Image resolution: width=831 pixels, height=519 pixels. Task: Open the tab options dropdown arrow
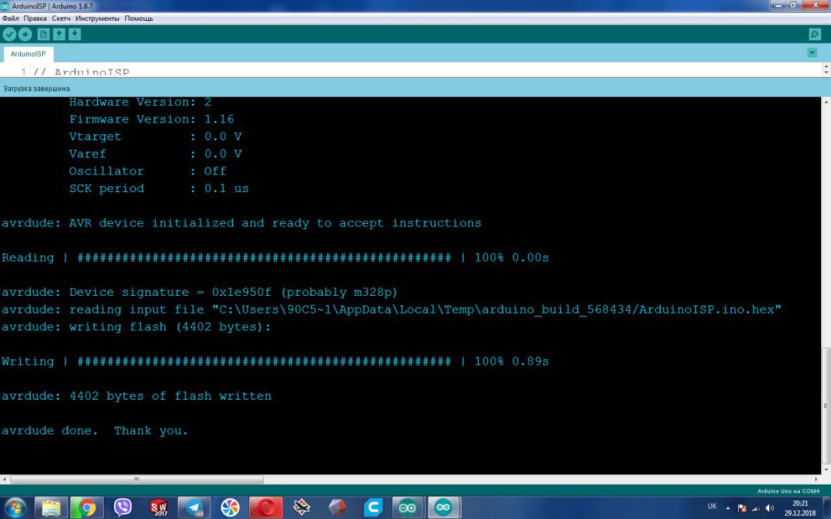click(x=812, y=53)
